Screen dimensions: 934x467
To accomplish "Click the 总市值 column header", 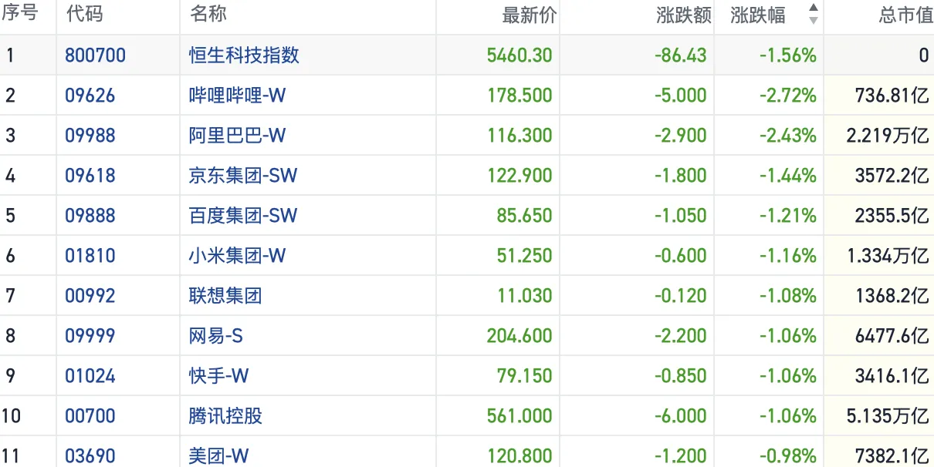I will coord(905,15).
